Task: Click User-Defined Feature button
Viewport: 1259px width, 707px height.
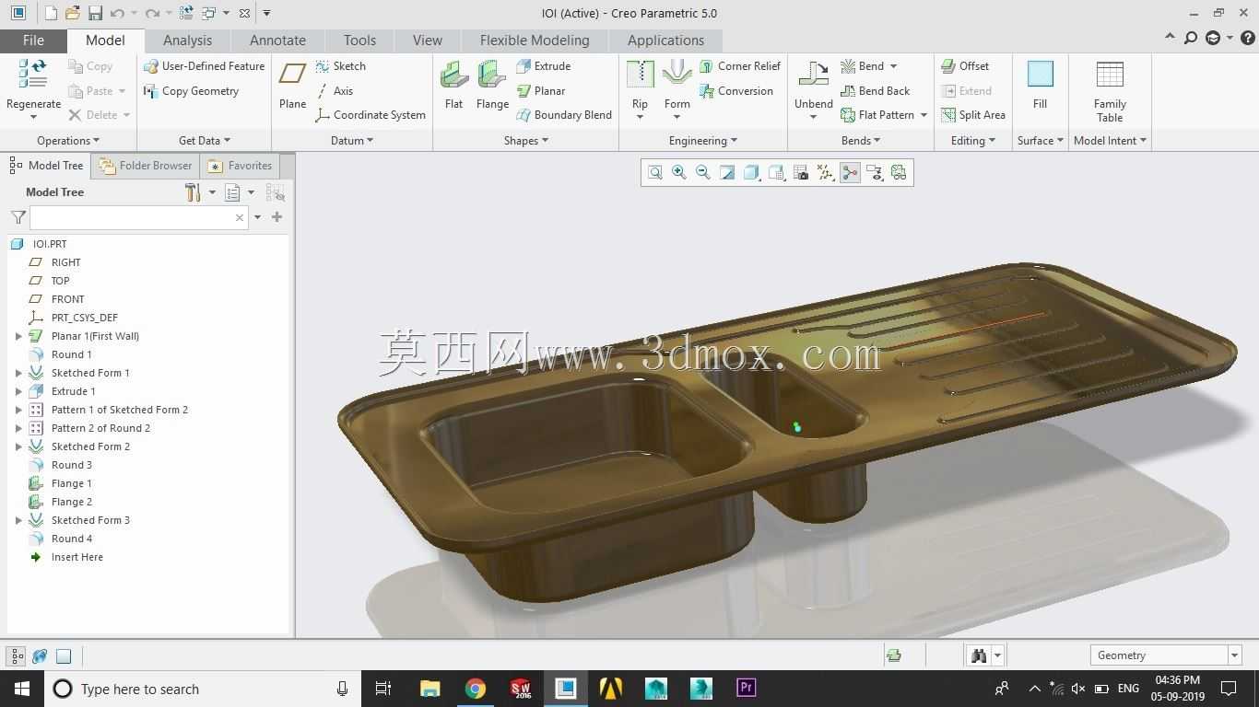Action: pyautogui.click(x=204, y=66)
